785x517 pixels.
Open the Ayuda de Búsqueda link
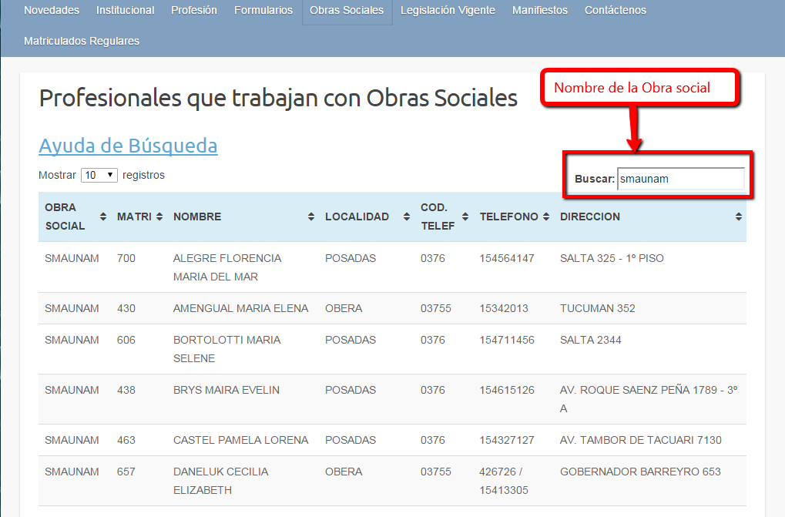pos(128,146)
